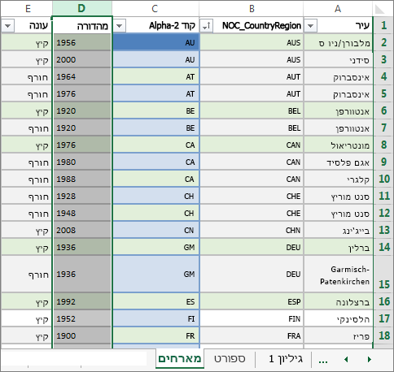Click the cell with year 2000
Image resolution: width=394 pixels, height=372 pixels.
(82, 59)
